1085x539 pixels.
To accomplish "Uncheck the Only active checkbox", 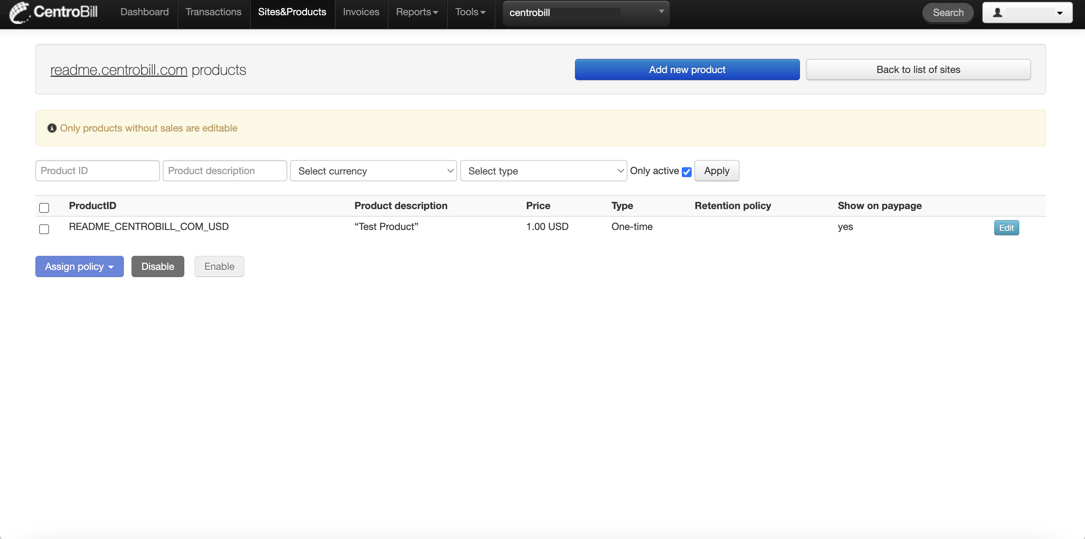I will coord(687,171).
